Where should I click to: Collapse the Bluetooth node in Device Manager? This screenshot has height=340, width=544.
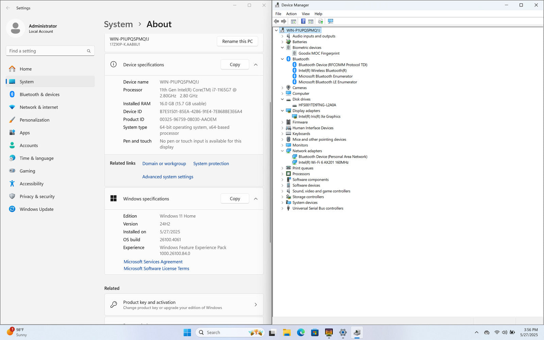tap(282, 59)
